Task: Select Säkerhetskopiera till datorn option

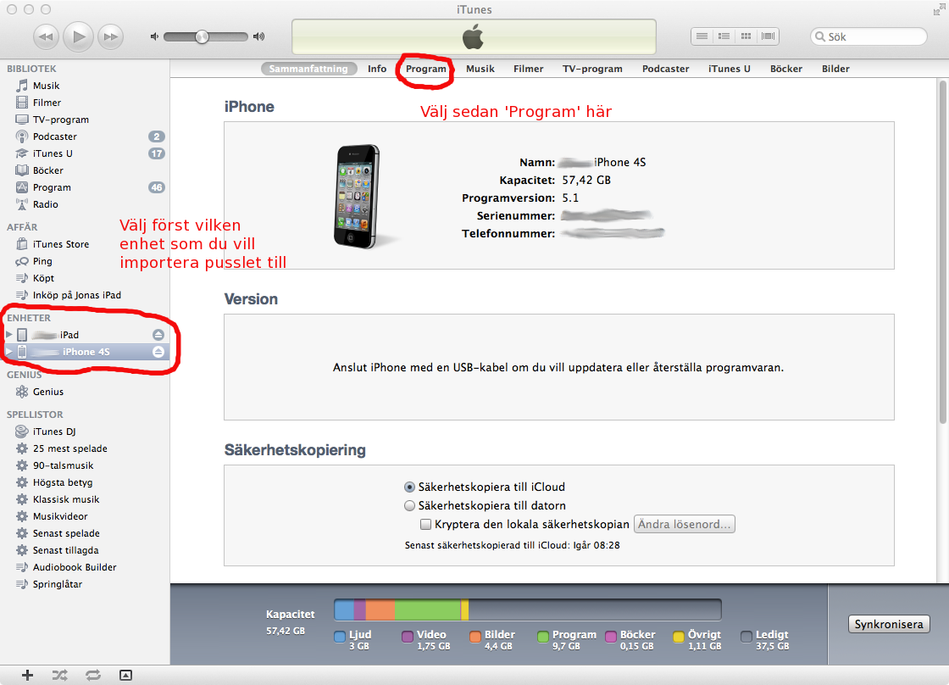Action: (410, 506)
